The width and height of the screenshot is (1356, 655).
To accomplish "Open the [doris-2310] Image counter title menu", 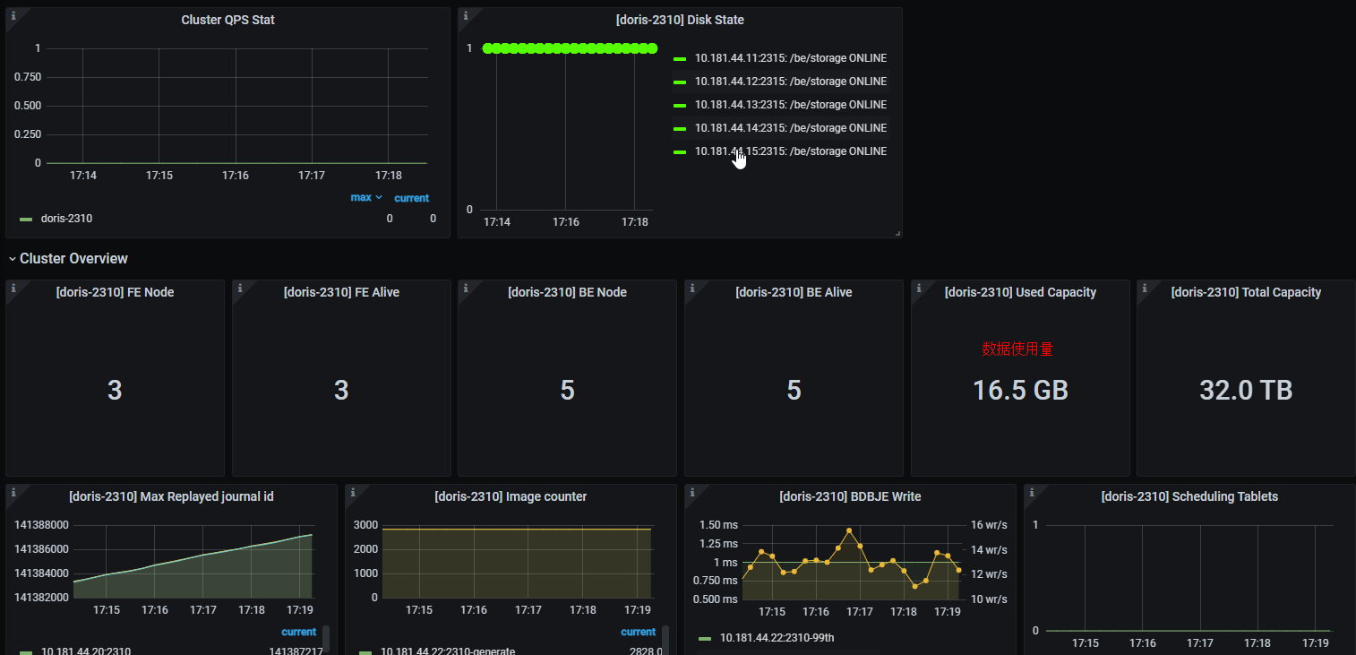I will coord(511,496).
